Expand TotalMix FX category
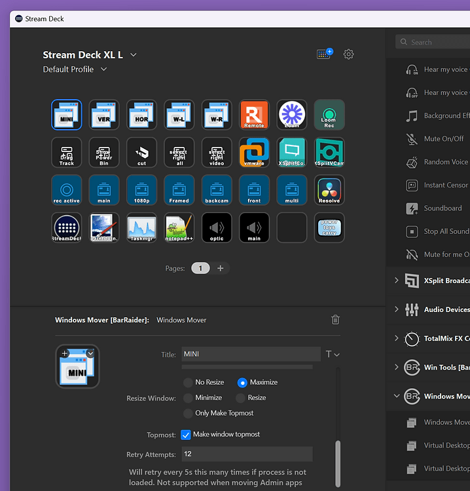 click(x=397, y=338)
